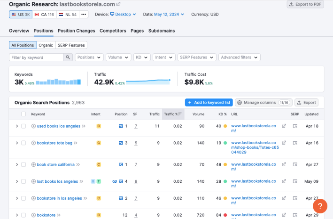Open the Totes-c65044029 URL link
Screen dimensions: 333x219
[255, 147]
